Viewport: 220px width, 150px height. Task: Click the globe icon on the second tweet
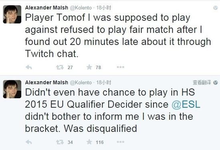tap(215, 83)
